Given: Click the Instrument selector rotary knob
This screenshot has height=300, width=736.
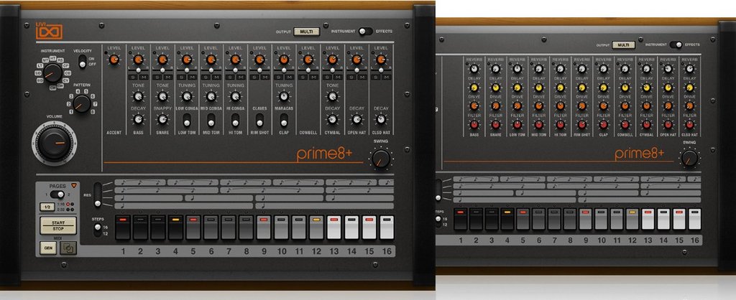Looking at the screenshot, I should click(52, 73).
